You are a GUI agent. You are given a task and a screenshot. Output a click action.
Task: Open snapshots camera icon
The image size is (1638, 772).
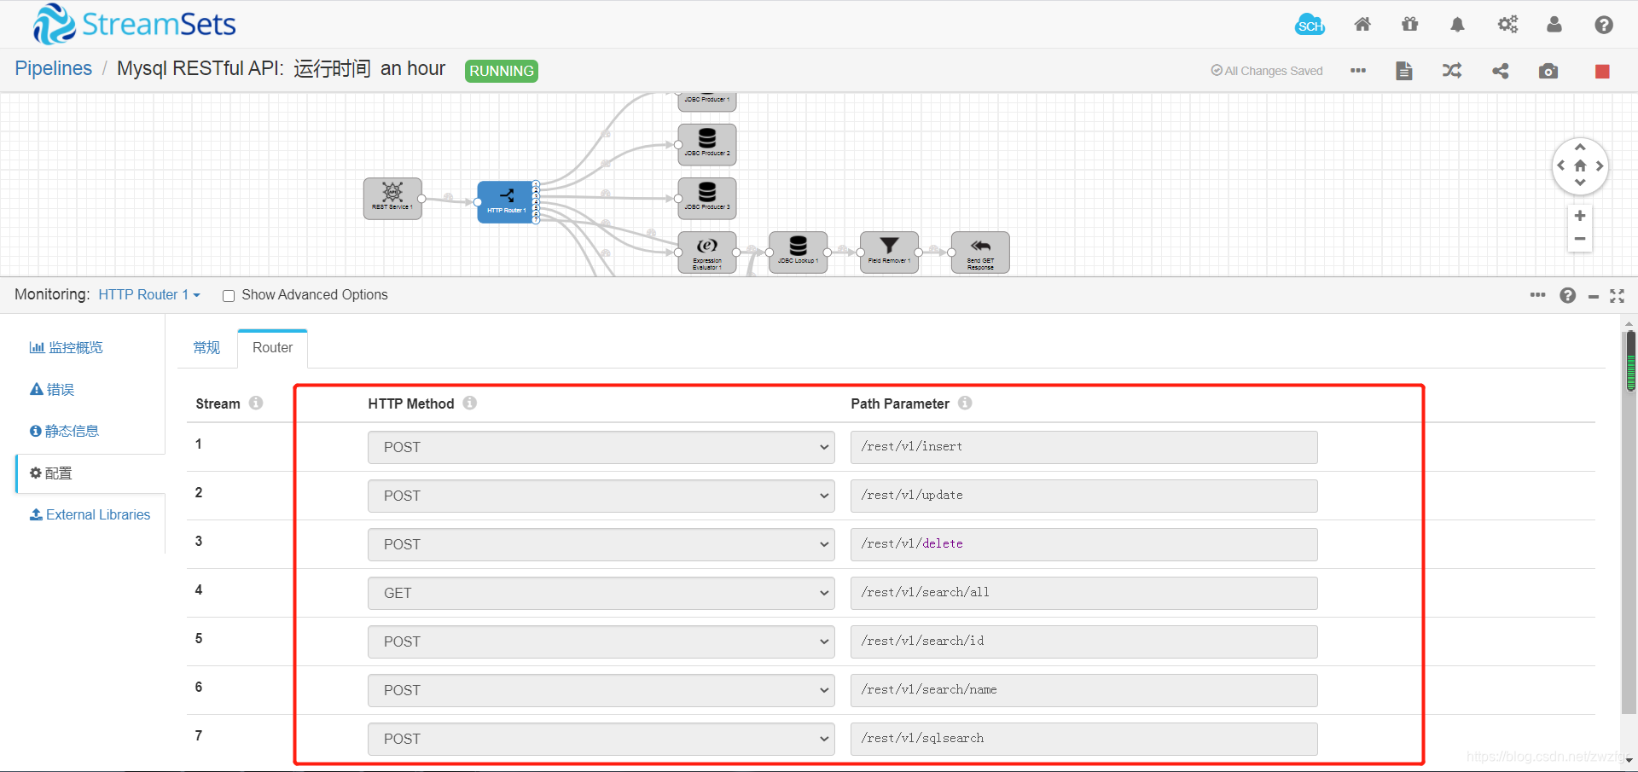(1548, 71)
